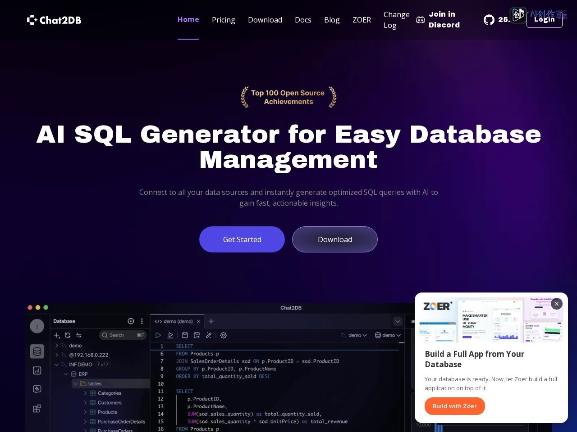
Task: Close the demo (demo) editor tab
Action: (x=198, y=321)
